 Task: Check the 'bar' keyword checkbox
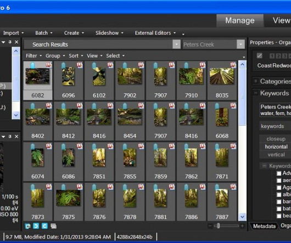tap(279, 202)
